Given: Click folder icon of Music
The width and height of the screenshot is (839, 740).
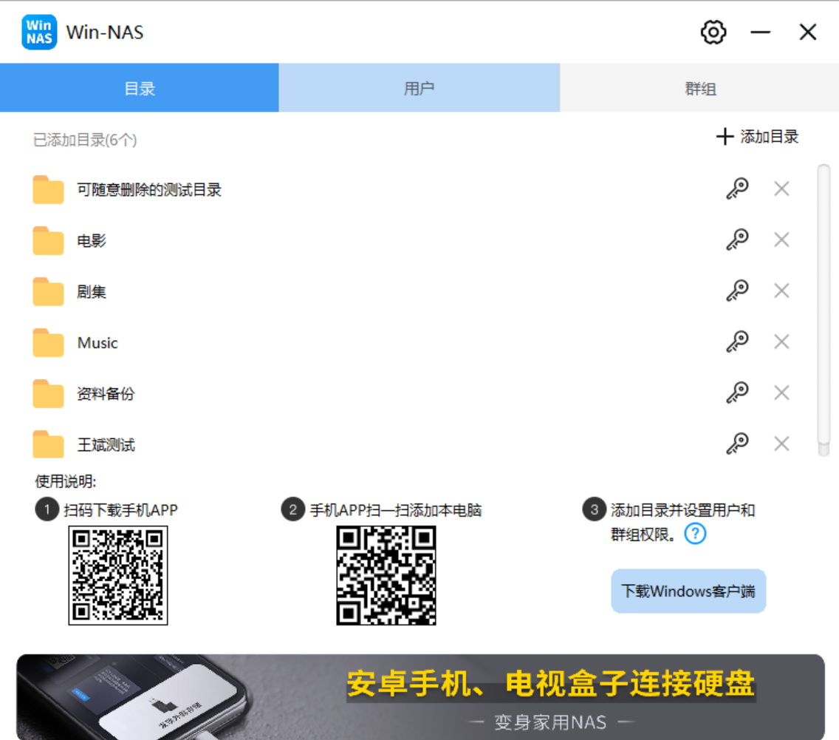Looking at the screenshot, I should pyautogui.click(x=48, y=343).
